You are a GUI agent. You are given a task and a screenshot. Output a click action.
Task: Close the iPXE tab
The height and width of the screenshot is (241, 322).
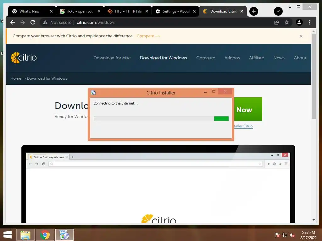click(99, 11)
